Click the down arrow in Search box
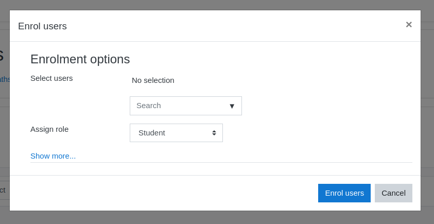 point(232,106)
